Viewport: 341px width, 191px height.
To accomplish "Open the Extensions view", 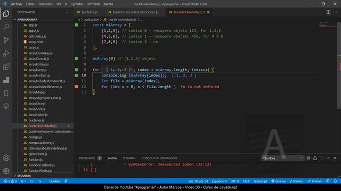I will (6, 67).
